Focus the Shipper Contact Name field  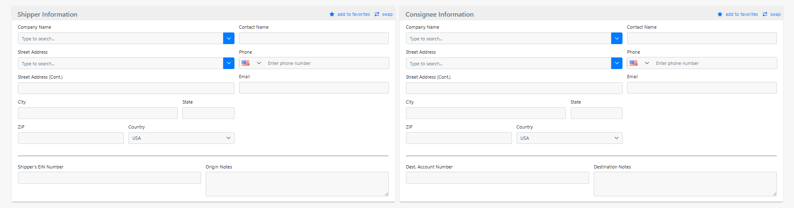pos(314,38)
